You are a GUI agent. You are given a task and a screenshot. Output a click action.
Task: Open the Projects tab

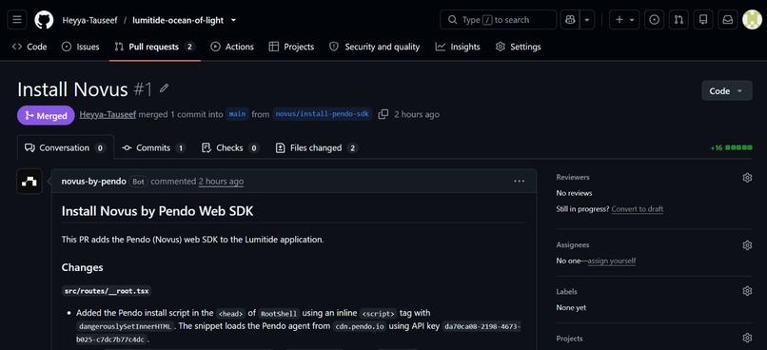coord(291,47)
